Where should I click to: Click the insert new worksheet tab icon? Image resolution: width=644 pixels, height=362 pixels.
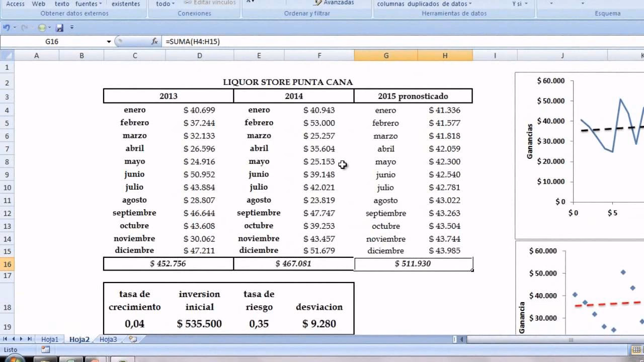(x=133, y=339)
